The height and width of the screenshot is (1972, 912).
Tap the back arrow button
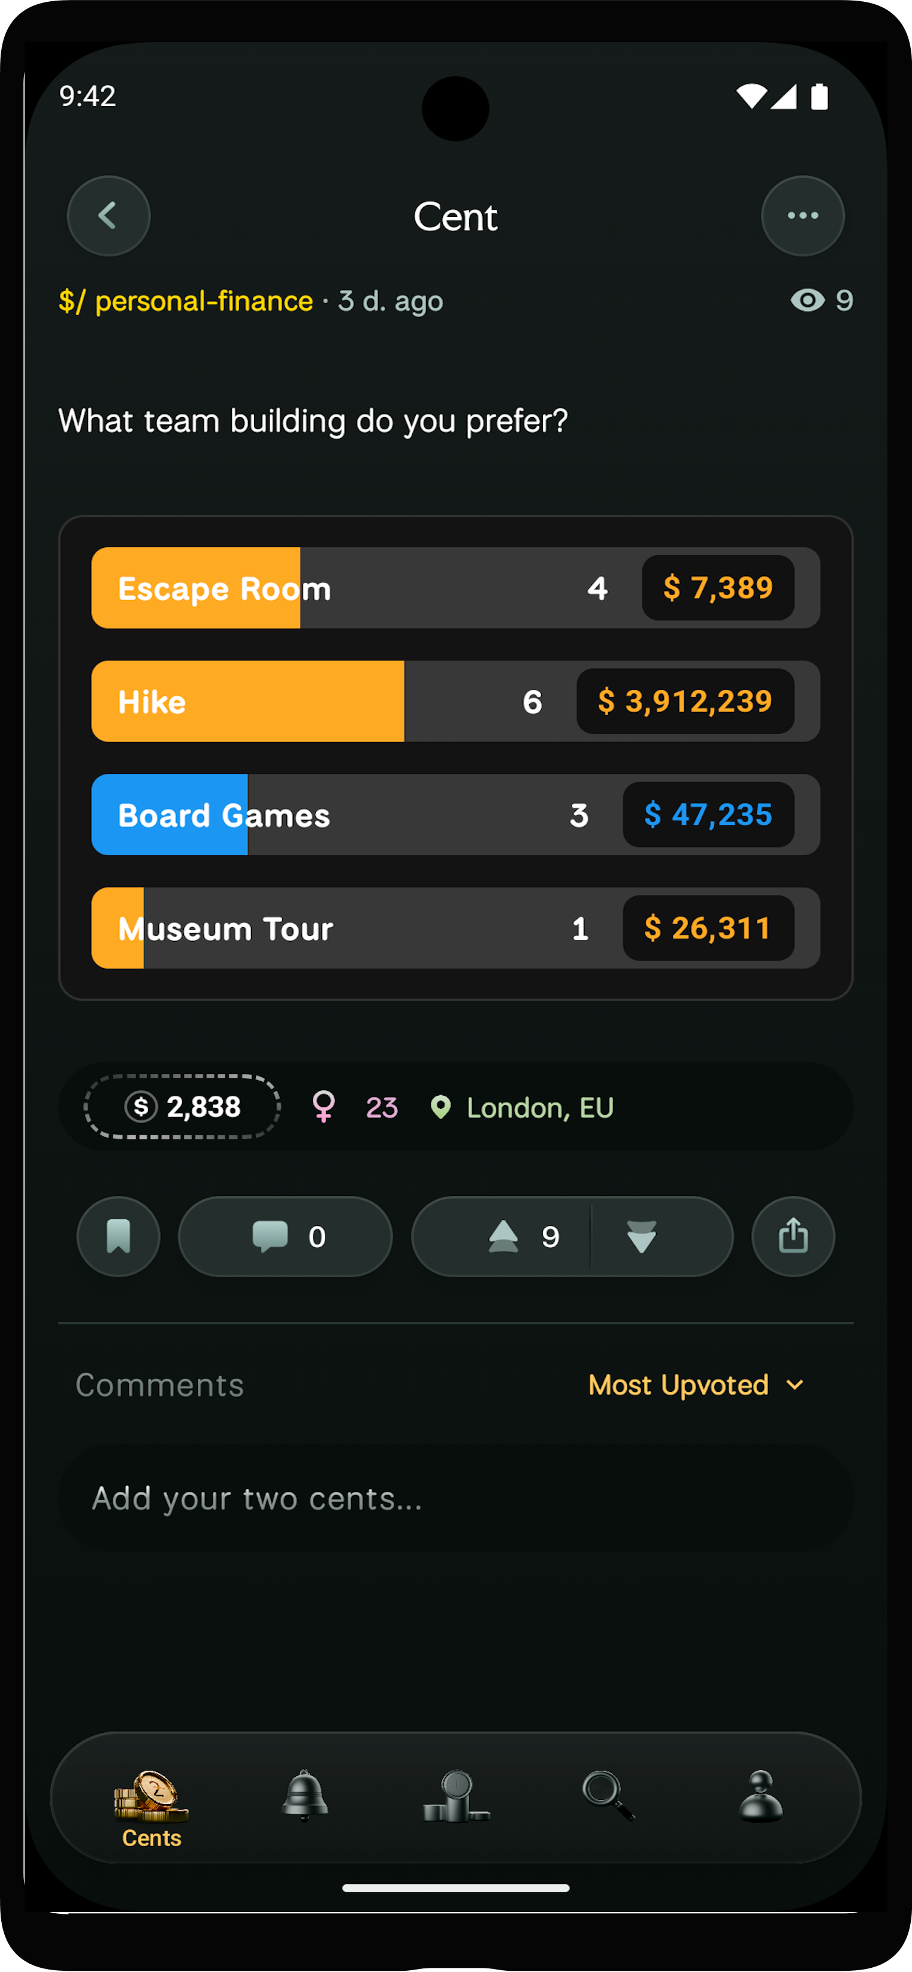[x=108, y=216]
